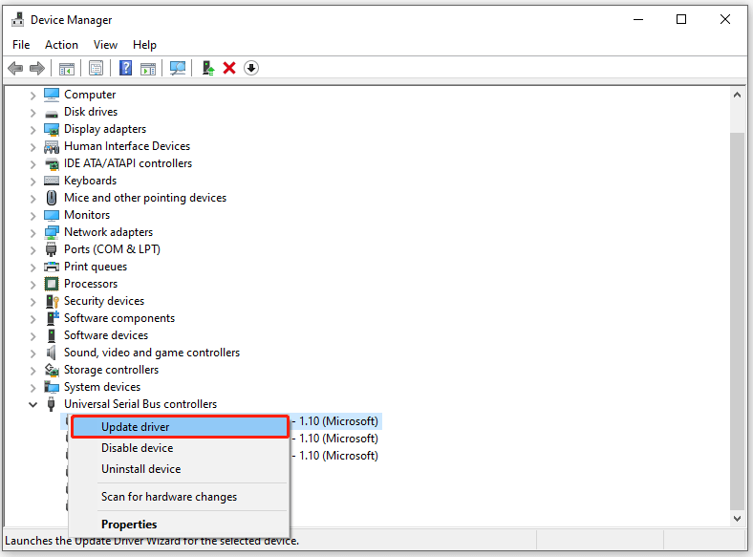Viewport: 753px width, 557px height.
Task: Click the Help question mark toolbar icon
Action: (x=125, y=68)
